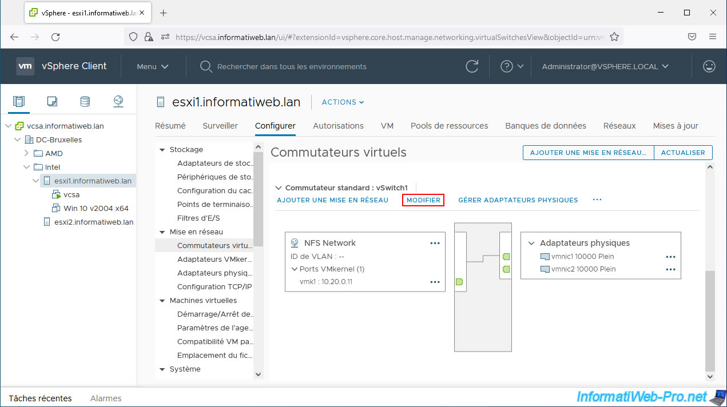Viewport: 727px width, 407px height.
Task: Click the vmk1 green port connector
Action: tap(459, 282)
